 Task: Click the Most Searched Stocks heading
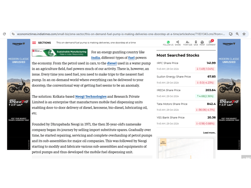tap(178, 55)
